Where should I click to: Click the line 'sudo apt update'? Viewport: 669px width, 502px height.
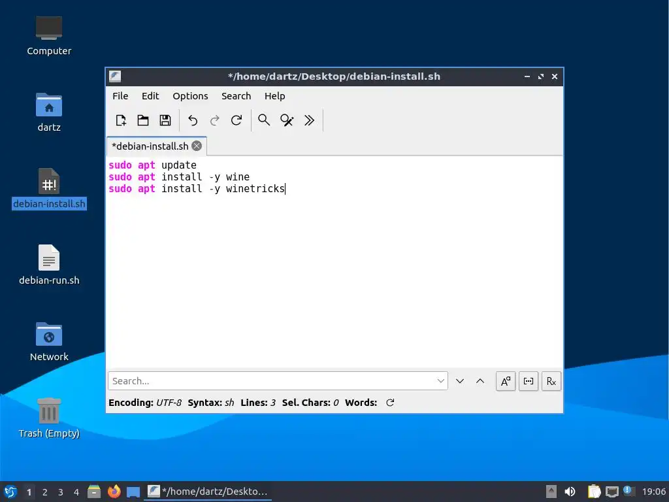coord(152,165)
